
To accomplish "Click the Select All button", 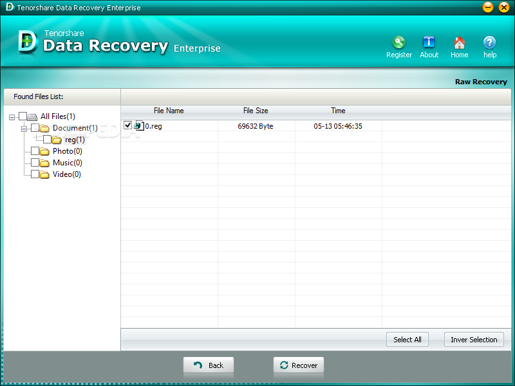I will pos(407,340).
